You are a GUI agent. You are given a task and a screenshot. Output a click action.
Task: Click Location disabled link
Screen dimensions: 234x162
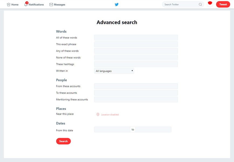click(110, 115)
